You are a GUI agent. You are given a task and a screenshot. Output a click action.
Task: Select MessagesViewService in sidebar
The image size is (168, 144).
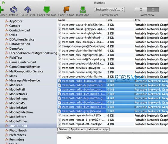click(24, 80)
